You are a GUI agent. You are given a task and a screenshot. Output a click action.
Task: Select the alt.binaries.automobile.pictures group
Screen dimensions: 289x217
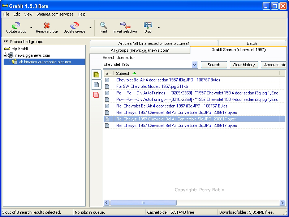coord(45,62)
